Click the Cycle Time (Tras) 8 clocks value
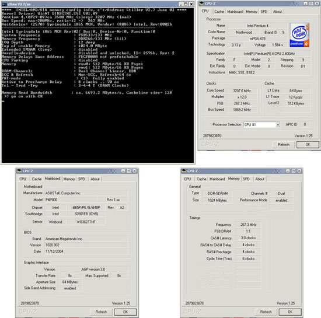321x318 pixels. pyautogui.click(x=248, y=258)
